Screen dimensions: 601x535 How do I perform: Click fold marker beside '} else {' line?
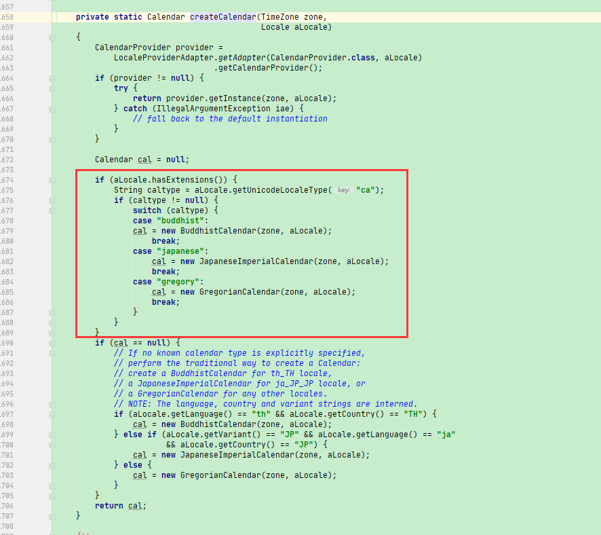click(52, 466)
